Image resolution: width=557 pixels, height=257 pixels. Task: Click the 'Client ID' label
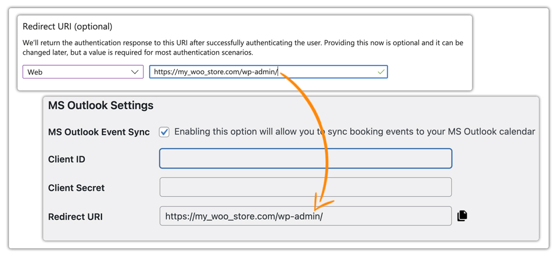[66, 159]
